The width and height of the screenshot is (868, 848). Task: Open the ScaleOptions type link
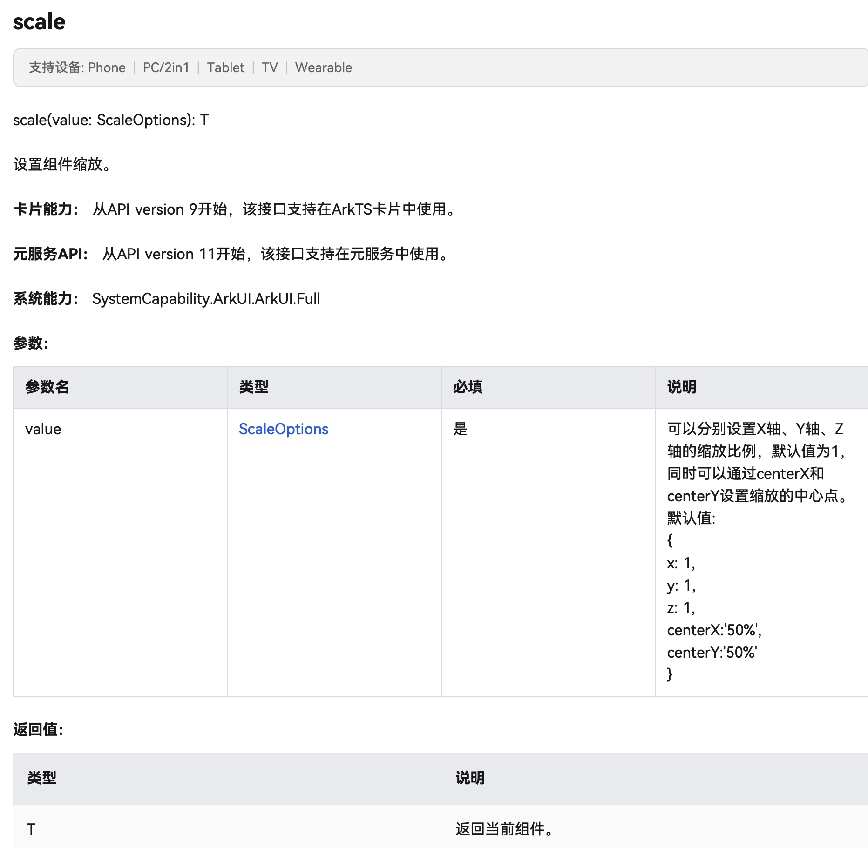point(283,429)
